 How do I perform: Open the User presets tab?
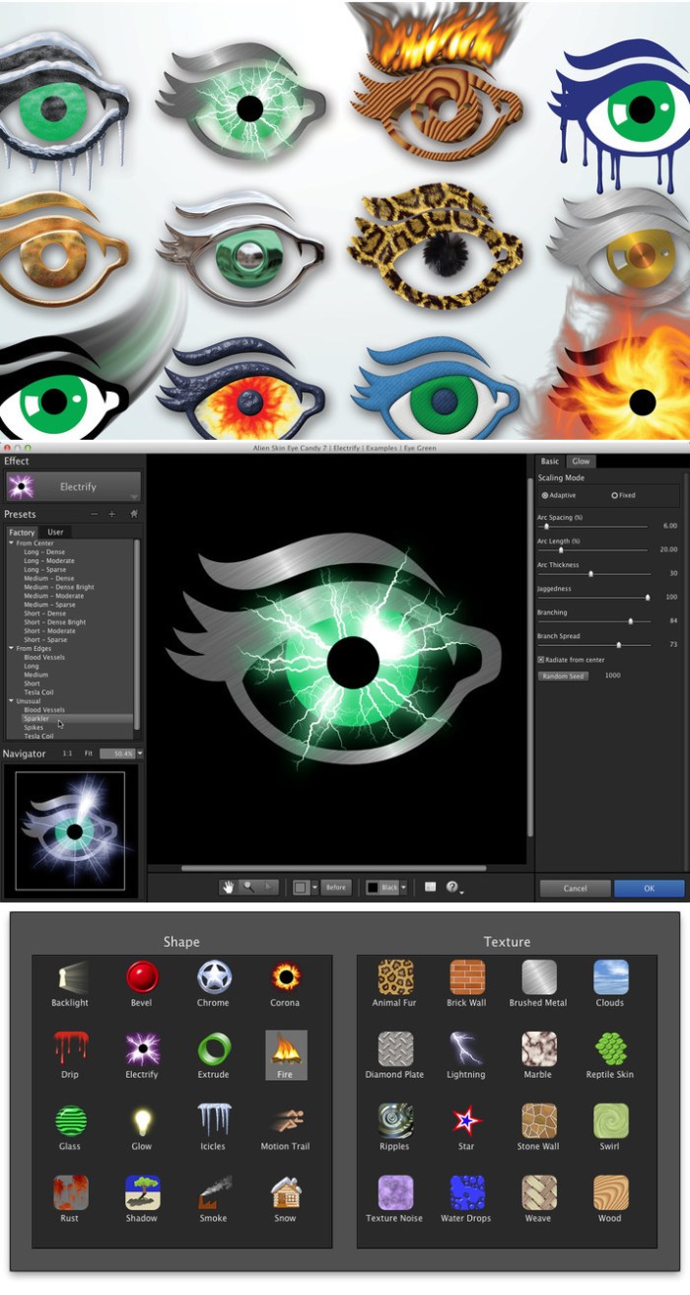coord(55,533)
